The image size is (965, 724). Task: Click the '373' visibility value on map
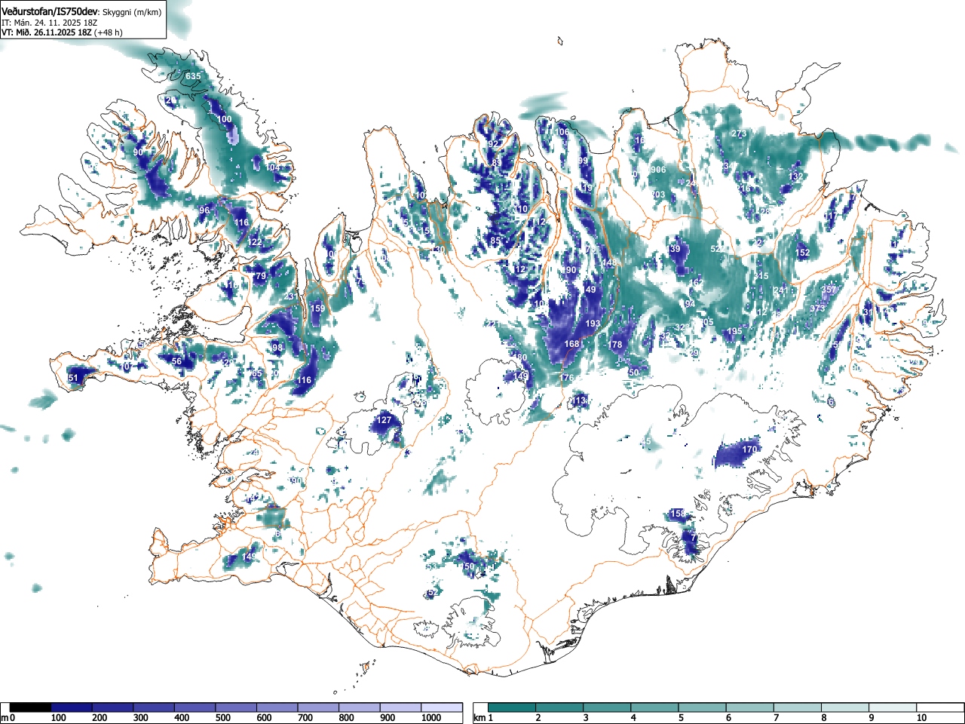click(817, 308)
